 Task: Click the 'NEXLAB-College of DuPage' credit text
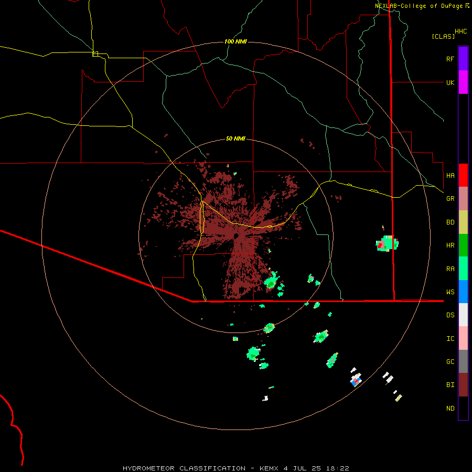tap(420, 6)
